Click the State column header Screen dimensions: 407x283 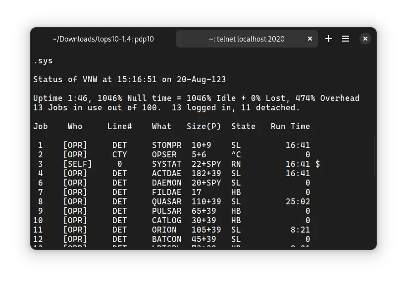(x=243, y=127)
